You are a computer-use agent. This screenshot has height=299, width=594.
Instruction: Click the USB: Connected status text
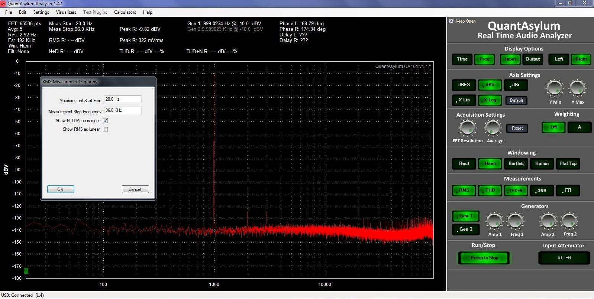[x=22, y=295]
